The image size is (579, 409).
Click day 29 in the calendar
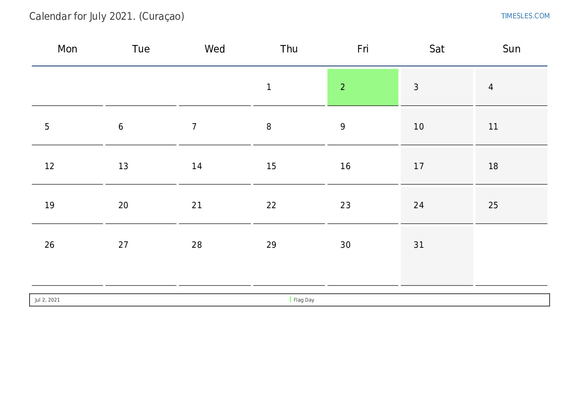(289, 256)
